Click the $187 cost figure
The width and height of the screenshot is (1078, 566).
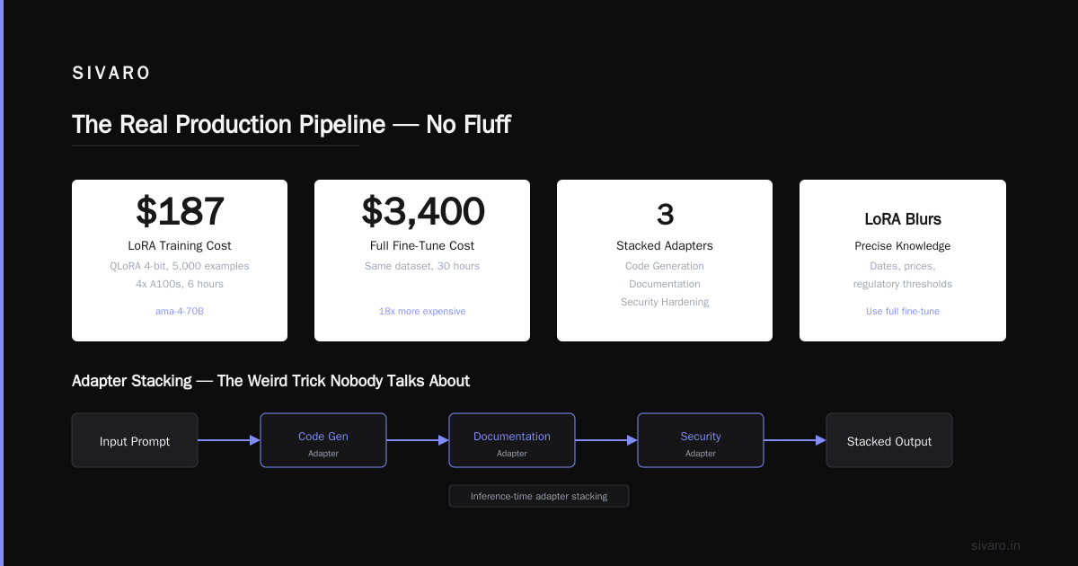[180, 211]
